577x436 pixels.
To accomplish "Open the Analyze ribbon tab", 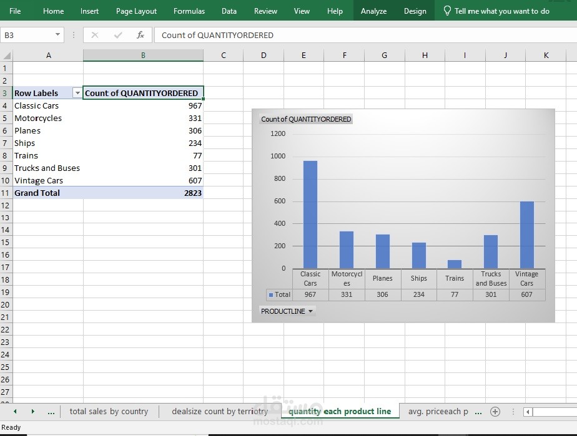I will pyautogui.click(x=373, y=11).
